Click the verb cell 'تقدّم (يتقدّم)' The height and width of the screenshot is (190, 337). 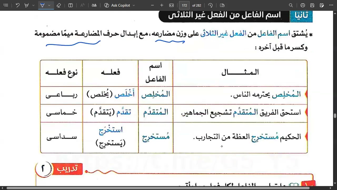(111, 113)
